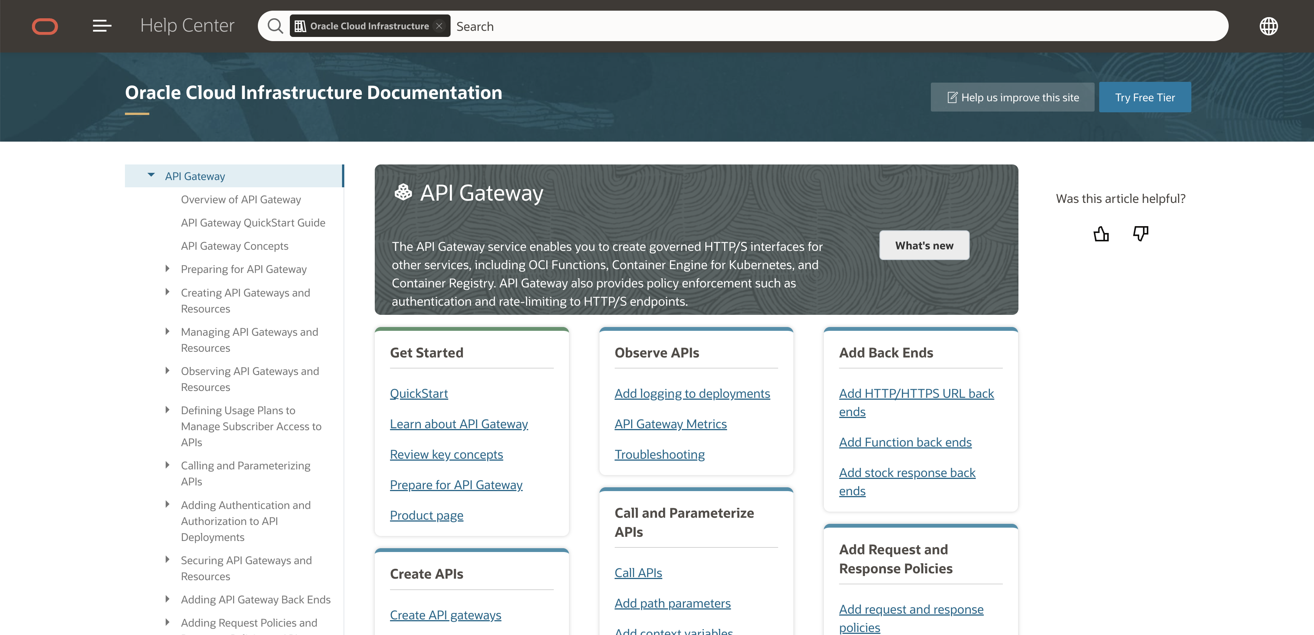This screenshot has width=1314, height=635.
Task: Click the Try Free Tier button
Action: (x=1145, y=97)
